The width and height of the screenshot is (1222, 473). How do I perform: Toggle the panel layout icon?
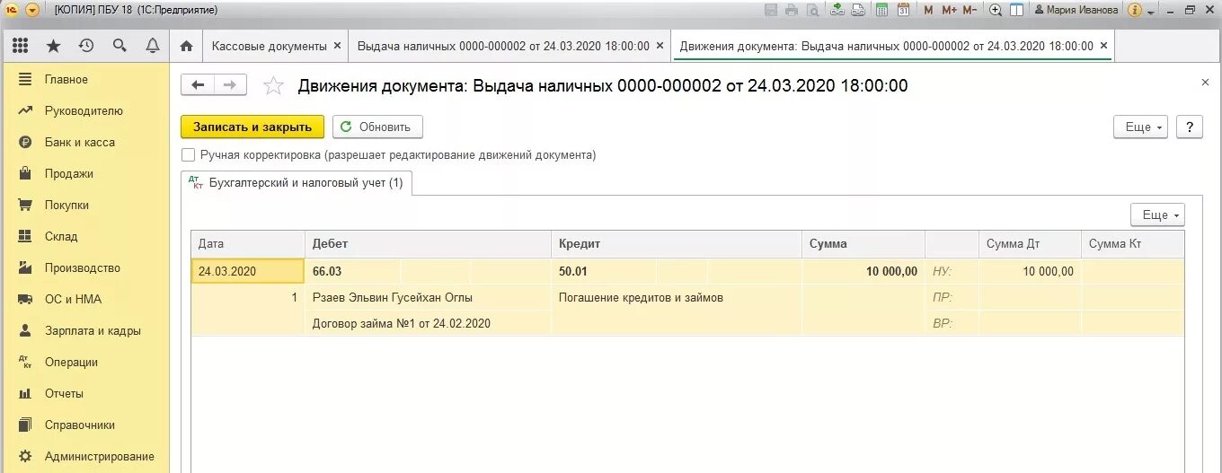(1016, 10)
